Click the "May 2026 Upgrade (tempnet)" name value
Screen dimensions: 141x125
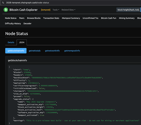click(41, 102)
